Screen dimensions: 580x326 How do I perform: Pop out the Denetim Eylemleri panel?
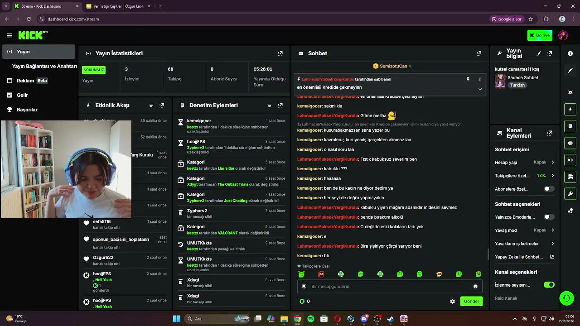pos(280,105)
